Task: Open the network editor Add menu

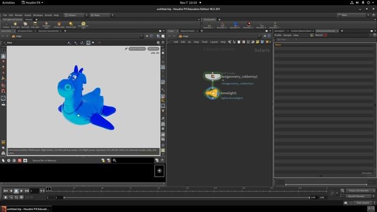Action: (176, 42)
